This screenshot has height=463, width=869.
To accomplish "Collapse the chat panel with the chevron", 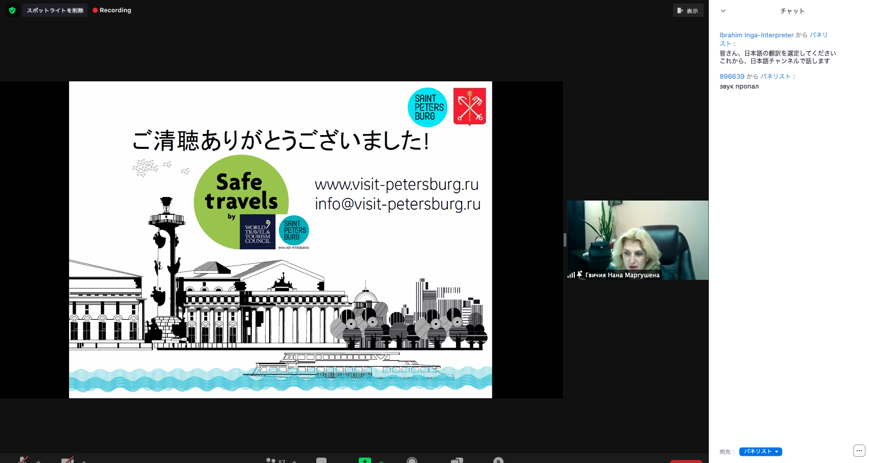I will (x=723, y=11).
